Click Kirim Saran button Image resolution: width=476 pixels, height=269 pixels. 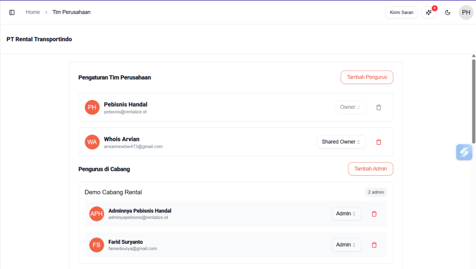pyautogui.click(x=401, y=13)
